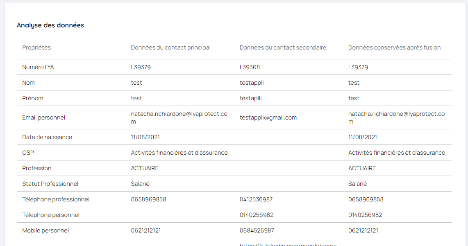Click the "Date de naissance" row label
Image resolution: width=468 pixels, height=246 pixels.
[47, 137]
